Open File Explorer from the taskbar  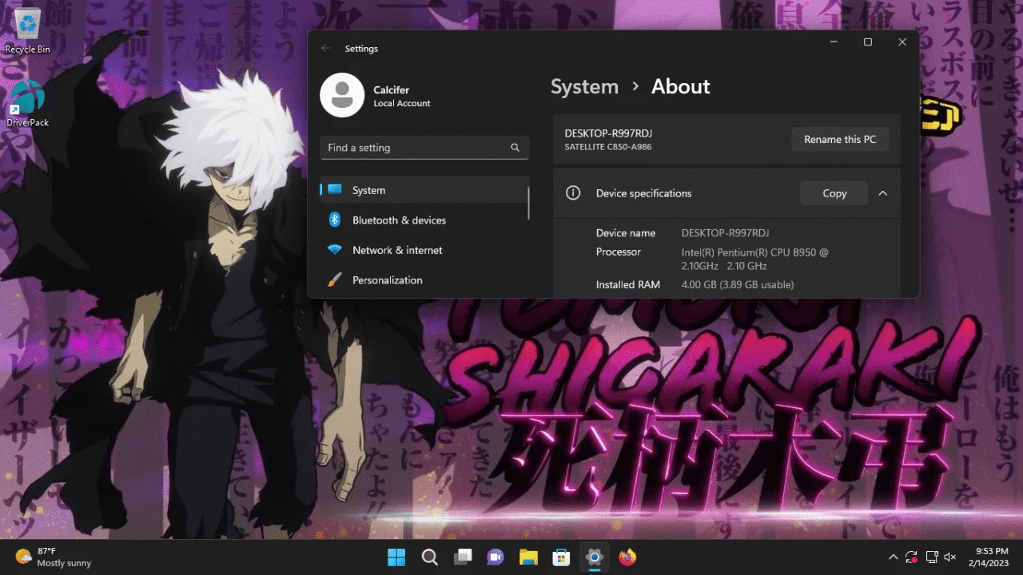coord(528,557)
